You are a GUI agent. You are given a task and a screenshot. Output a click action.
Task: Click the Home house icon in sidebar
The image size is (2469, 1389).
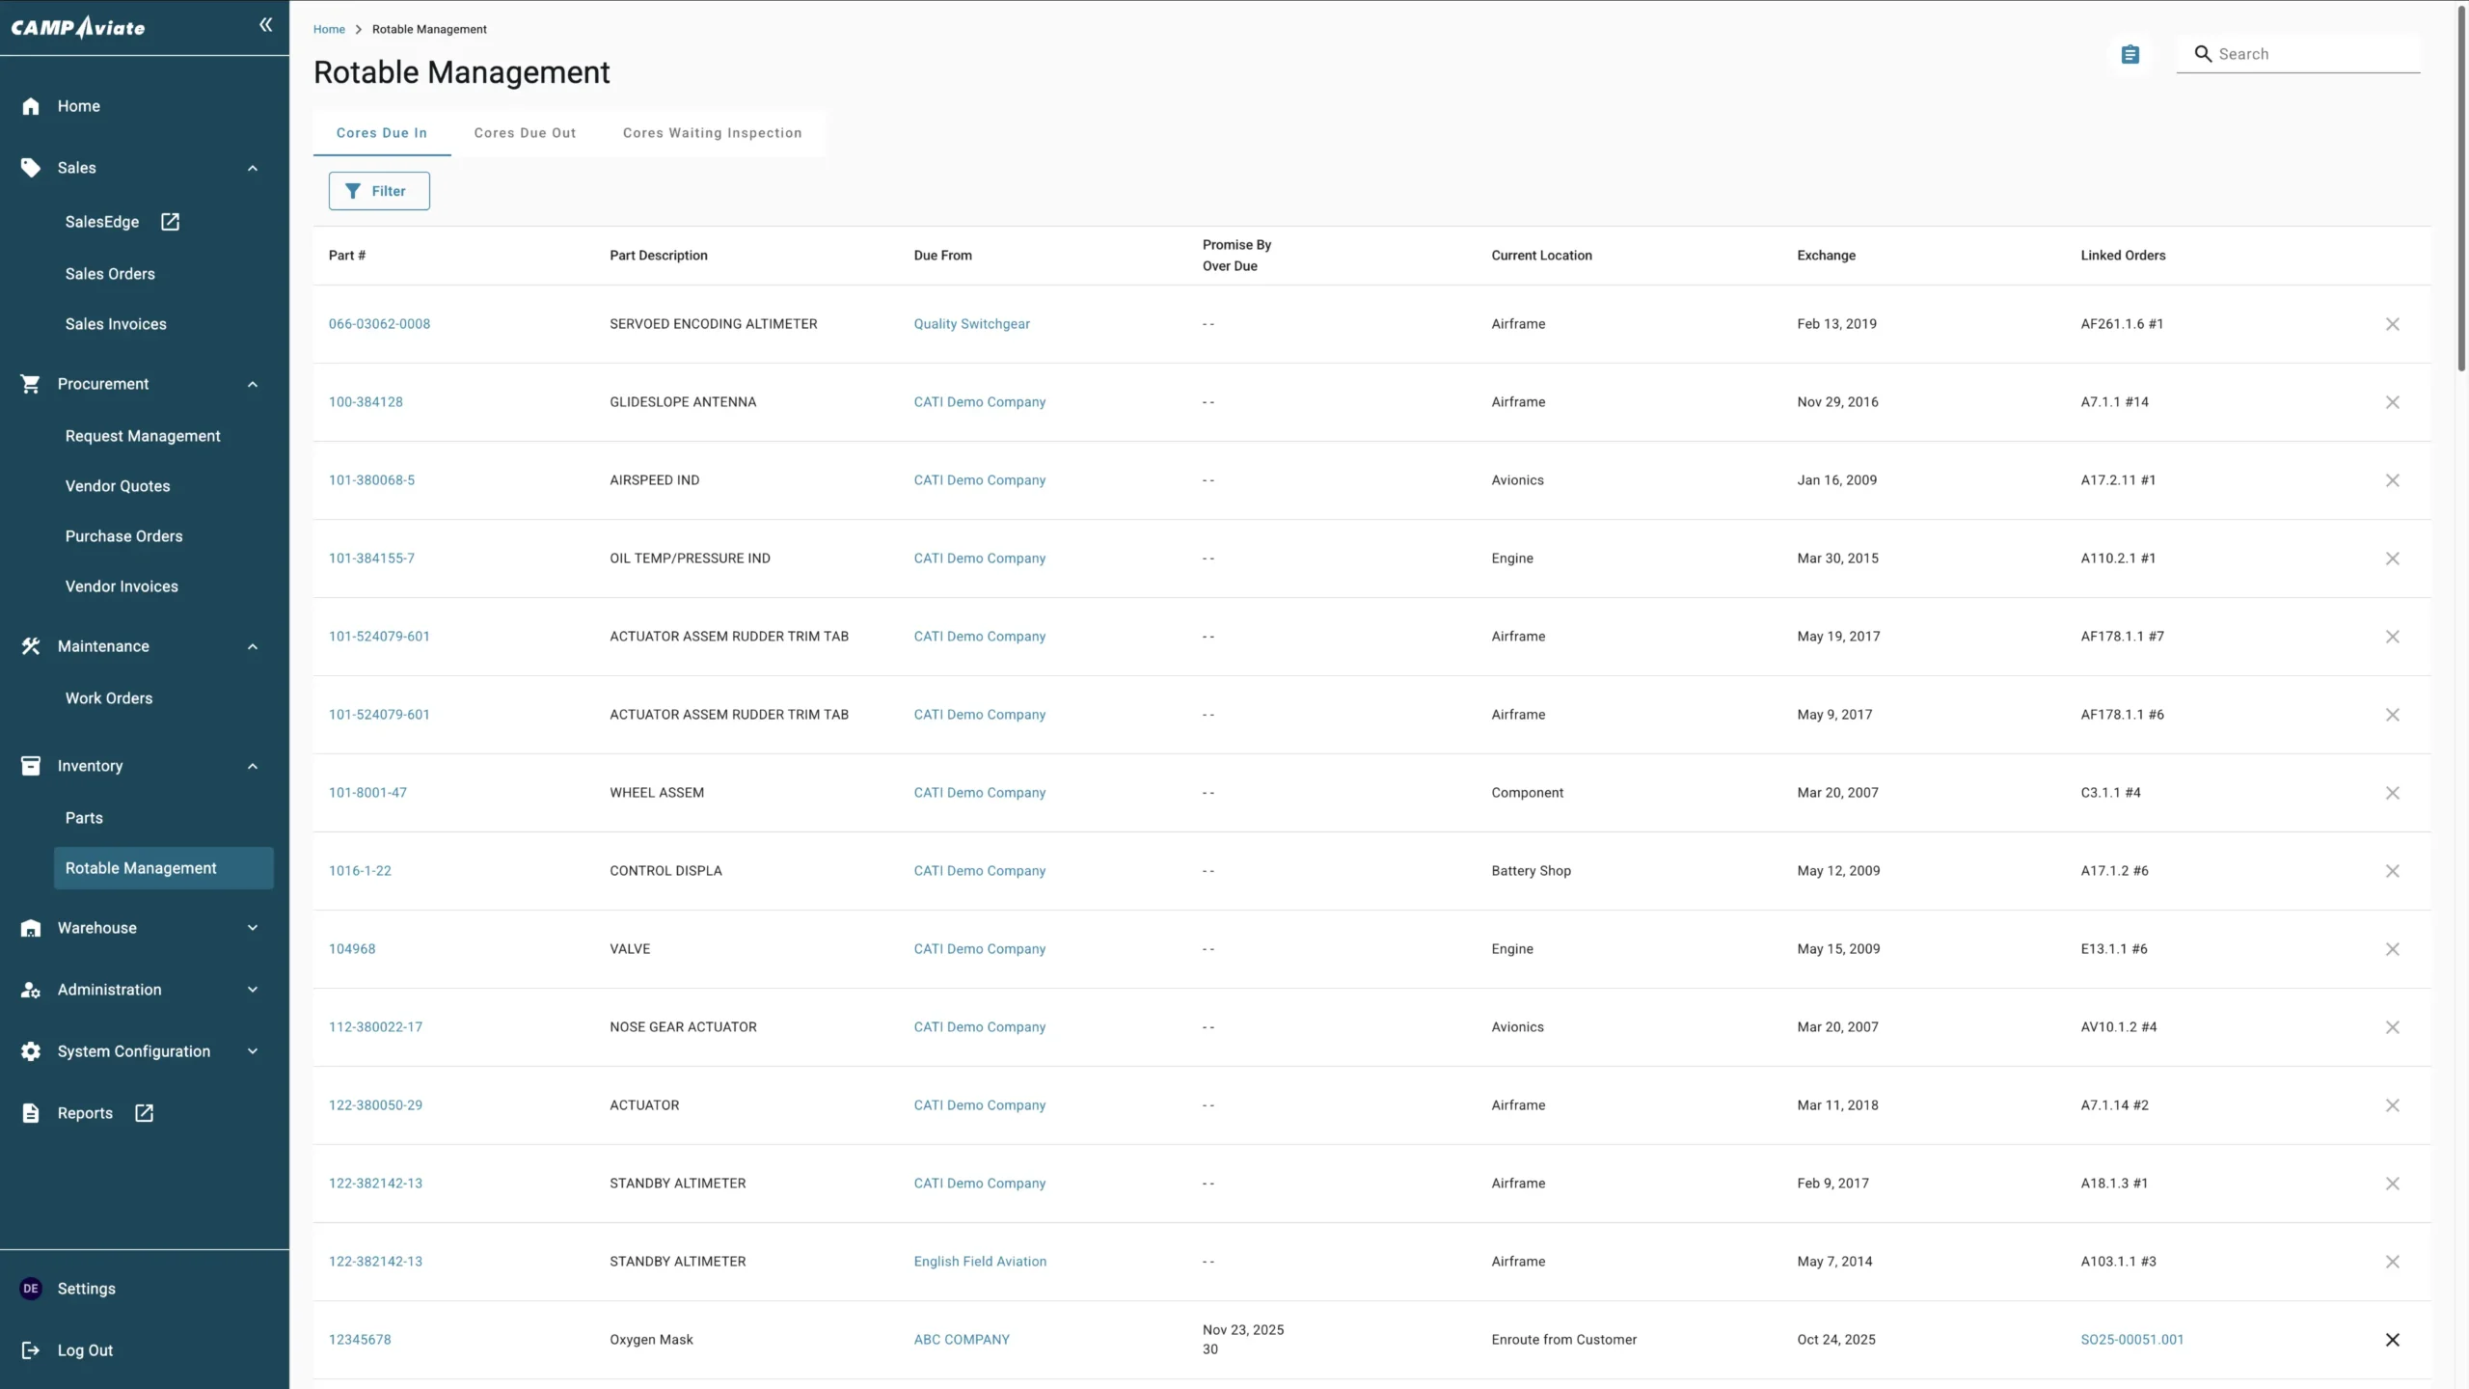[31, 106]
